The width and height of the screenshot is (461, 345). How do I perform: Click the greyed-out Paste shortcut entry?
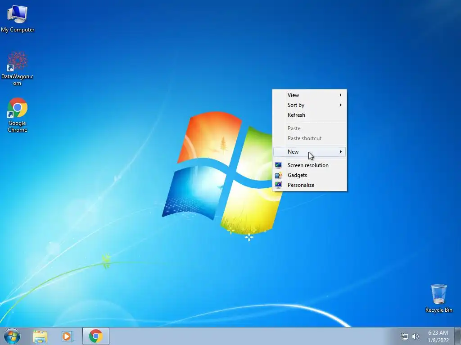pyautogui.click(x=310, y=138)
